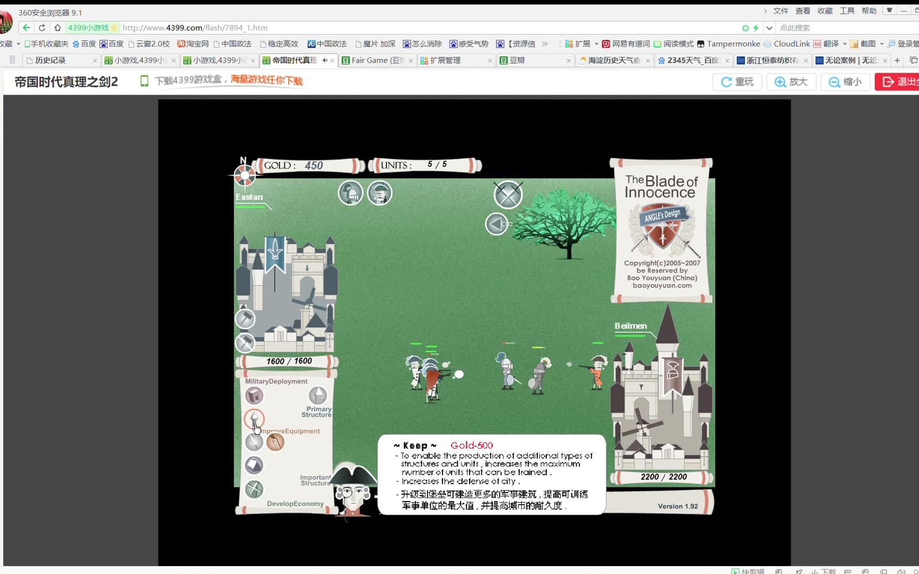Open the CloudLink extension
Screen dimensions: 919x574
tap(786, 44)
